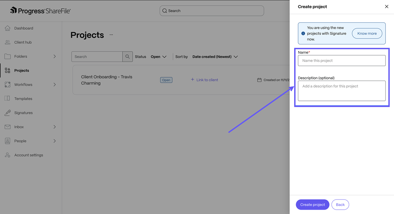394x214 pixels.
Task: Click the magnifying glass search icon
Action: pyautogui.click(x=127, y=56)
